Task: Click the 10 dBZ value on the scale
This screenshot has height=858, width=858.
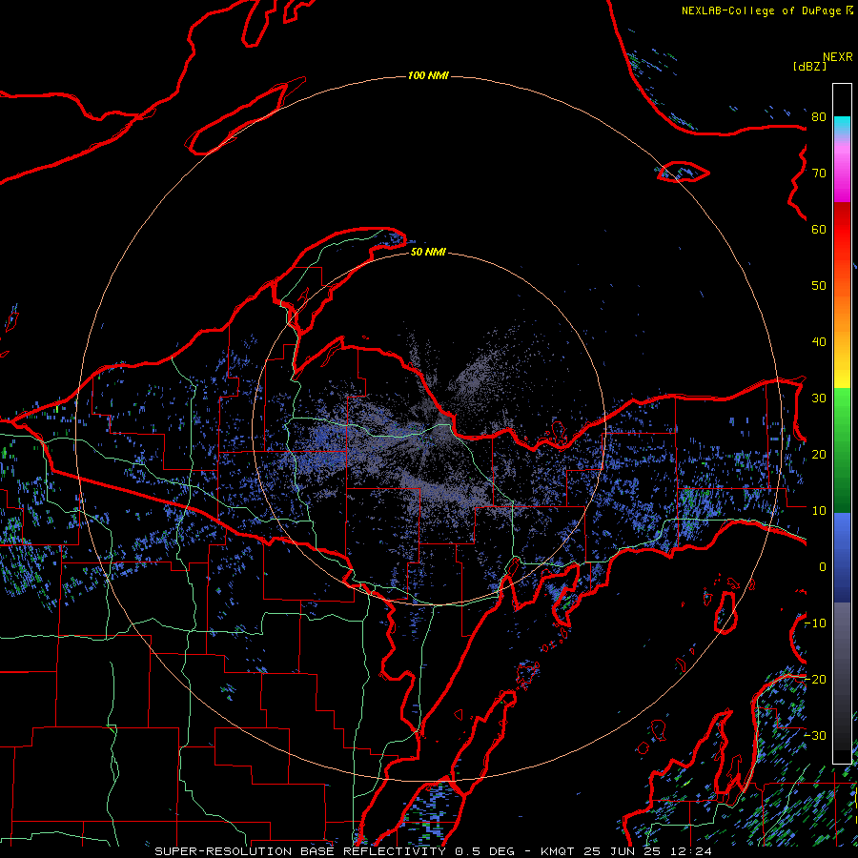Action: click(819, 511)
